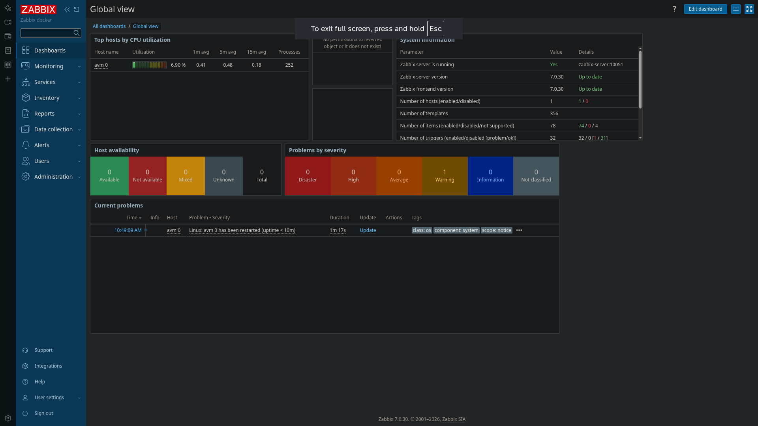This screenshot has width=758, height=426.
Task: Click the 1m 17s duration value
Action: click(x=338, y=230)
